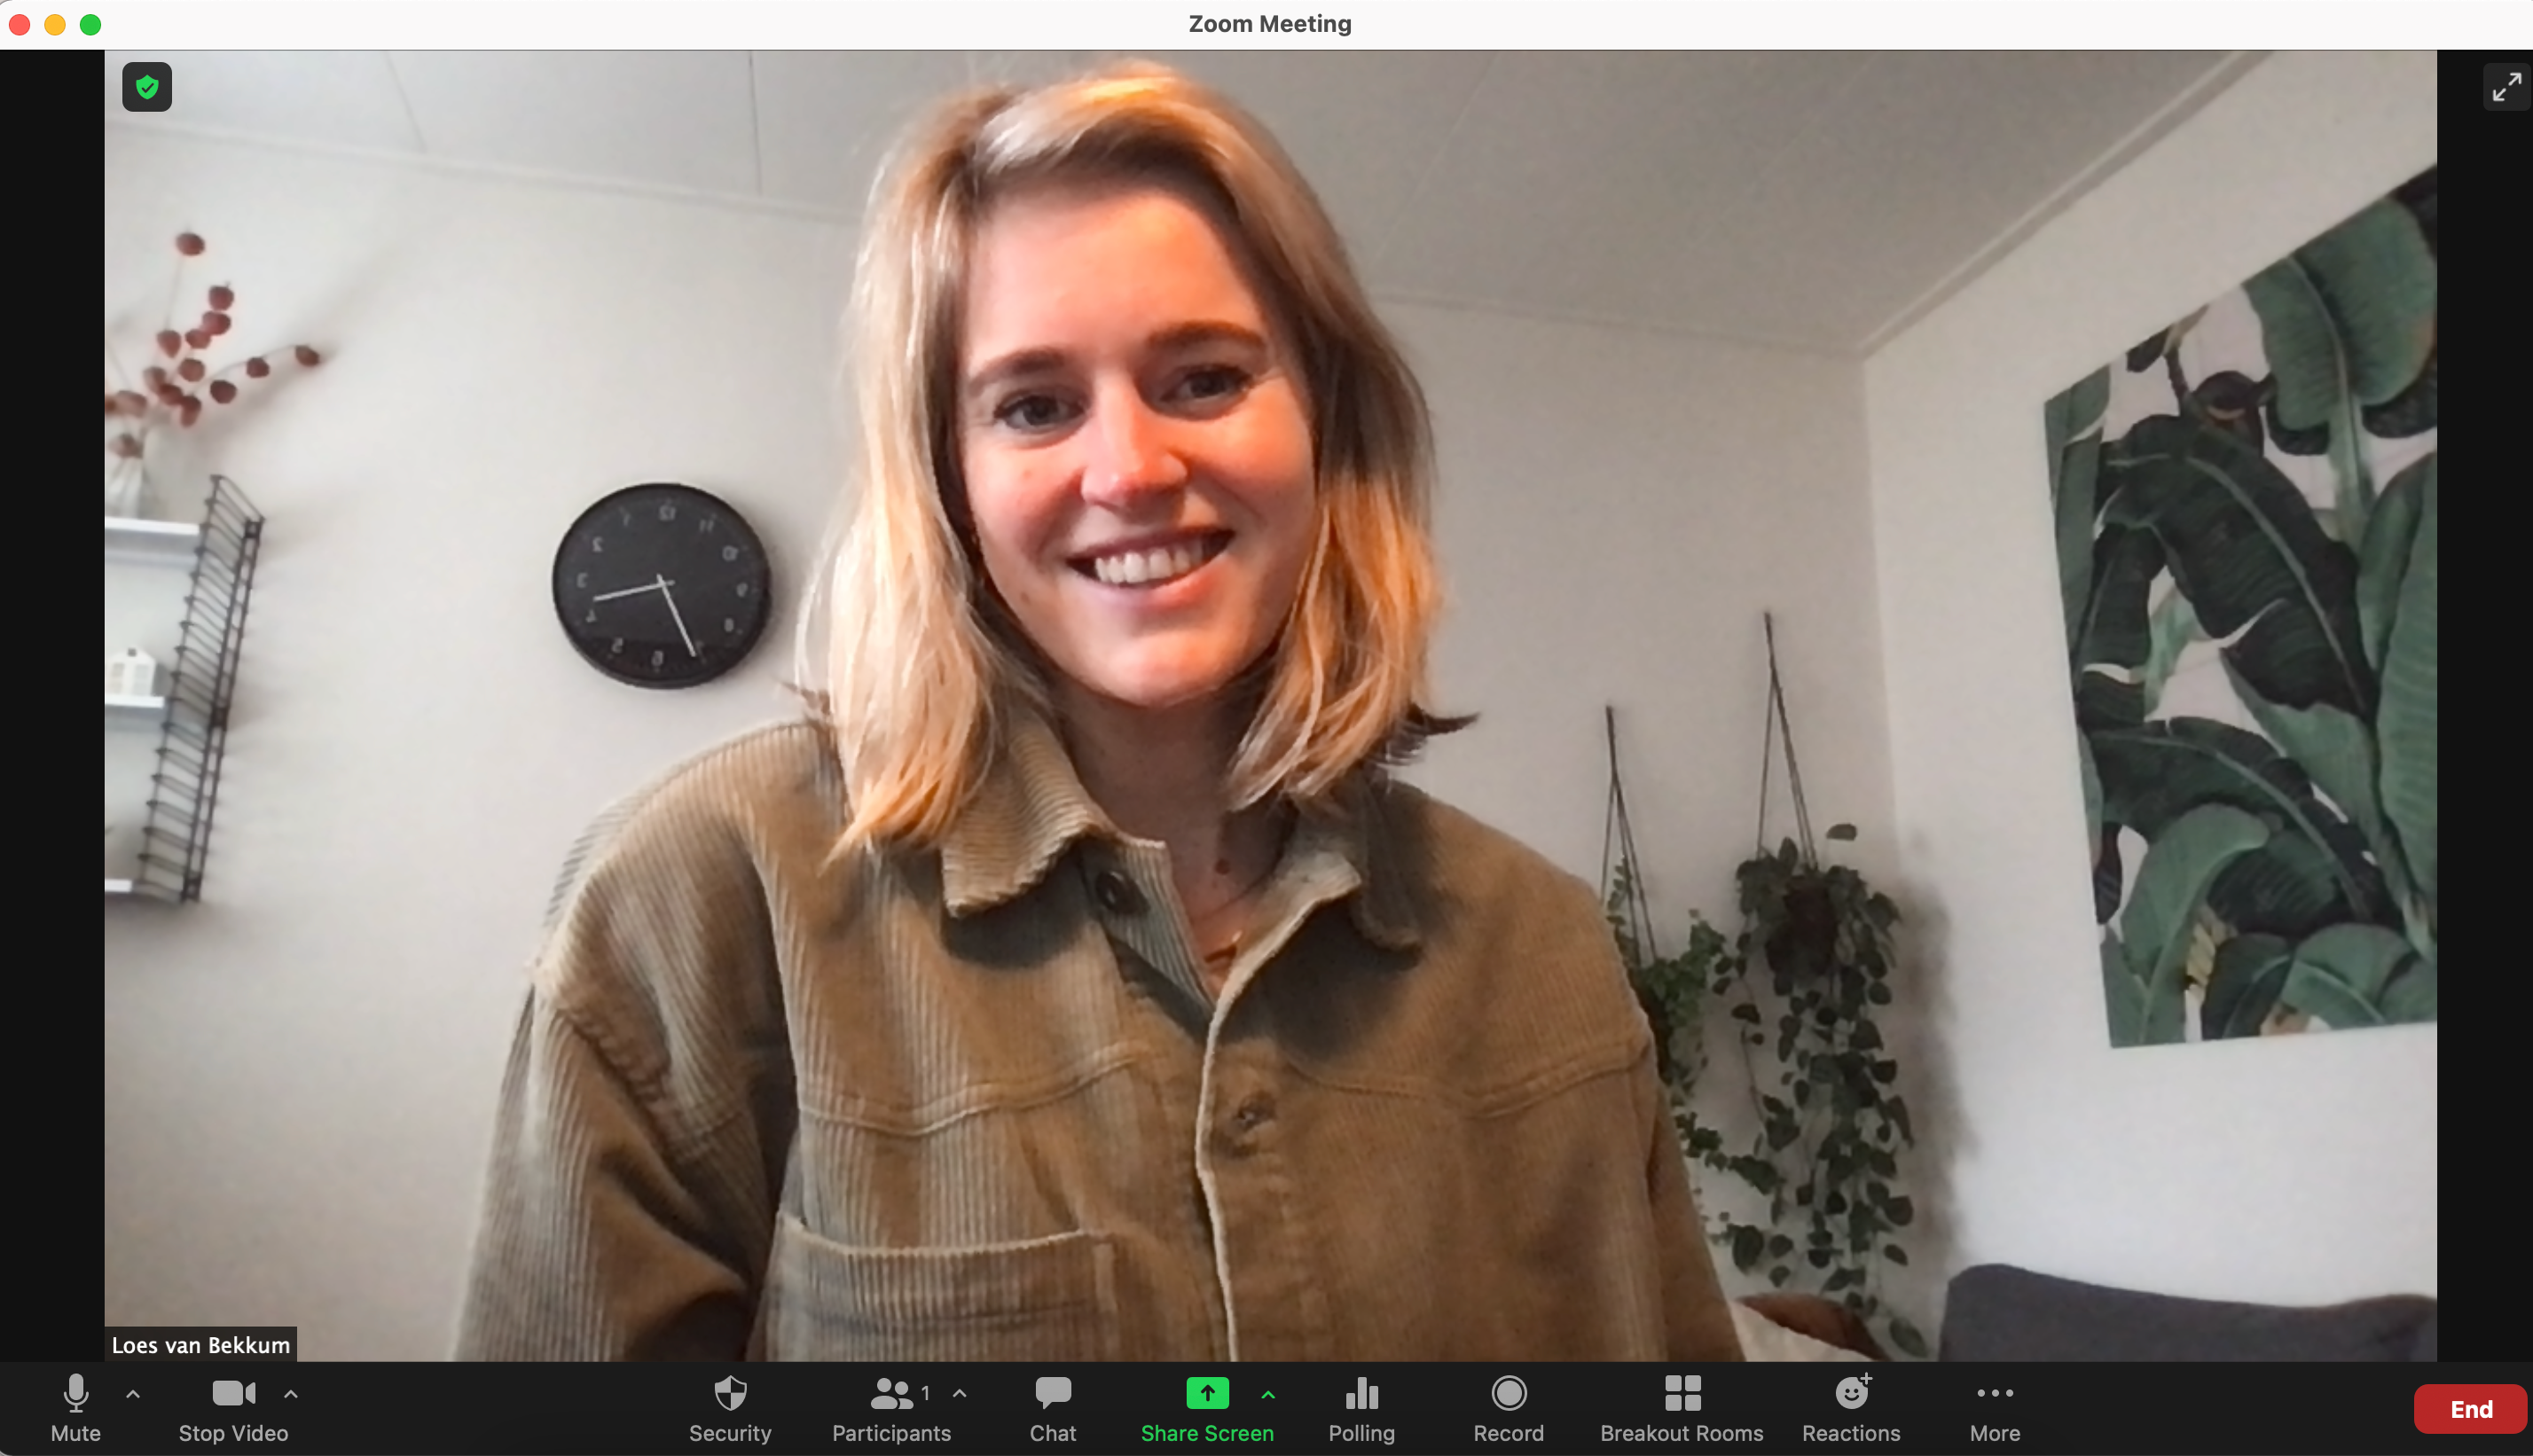Viewport: 2533px width, 1456px height.
Task: Click the Loes van Bekkum name label
Action: 200,1345
